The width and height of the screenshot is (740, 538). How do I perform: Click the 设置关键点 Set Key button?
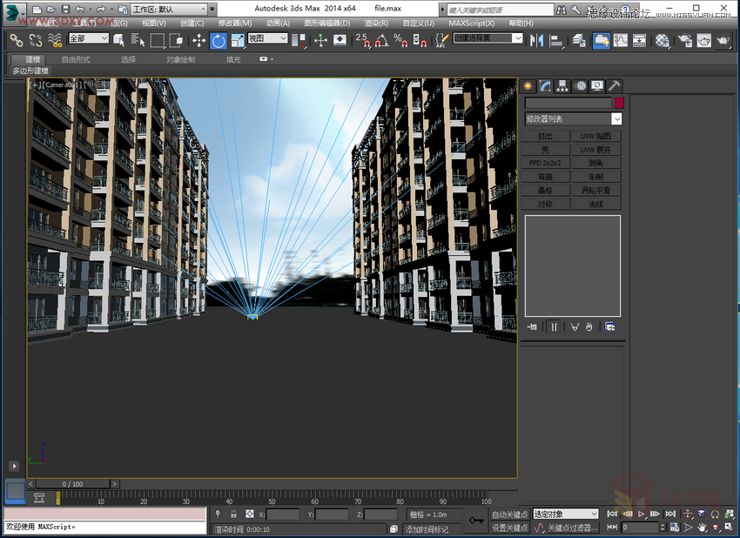[x=512, y=527]
